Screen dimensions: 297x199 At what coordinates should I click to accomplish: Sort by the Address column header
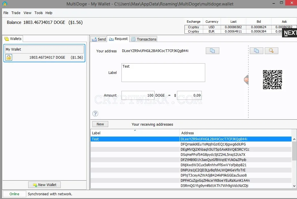(235, 133)
